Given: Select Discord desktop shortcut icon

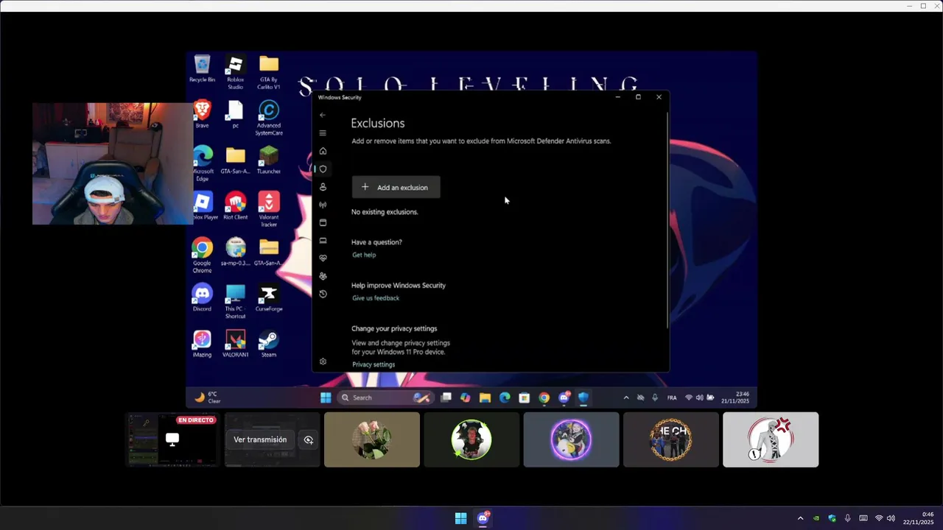Looking at the screenshot, I should click(x=202, y=297).
